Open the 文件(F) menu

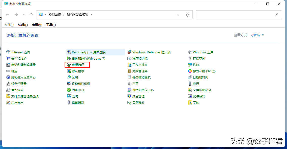9,25
